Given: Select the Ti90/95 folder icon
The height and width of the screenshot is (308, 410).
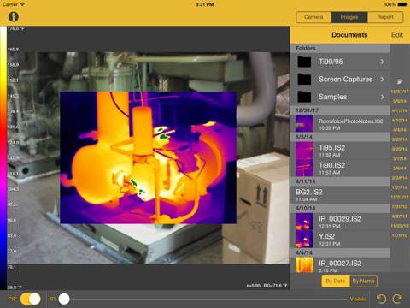Looking at the screenshot, I should coord(304,62).
